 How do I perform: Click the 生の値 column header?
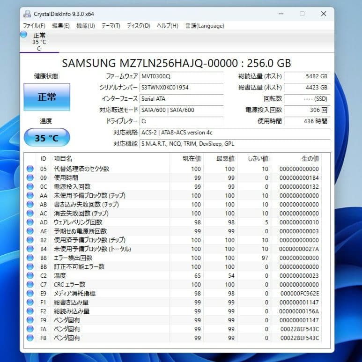tap(296, 159)
